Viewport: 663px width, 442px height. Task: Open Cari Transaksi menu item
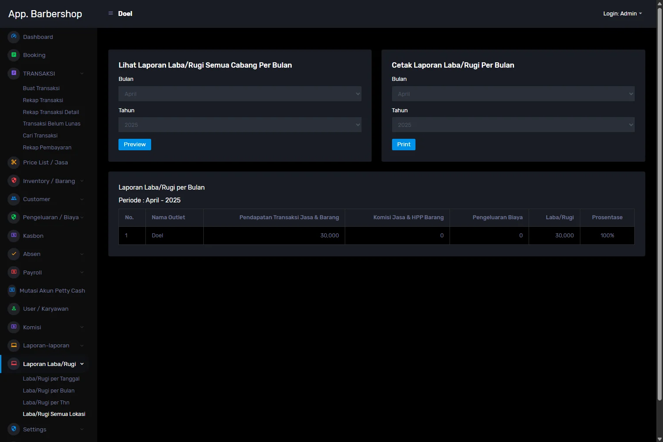pyautogui.click(x=40, y=136)
